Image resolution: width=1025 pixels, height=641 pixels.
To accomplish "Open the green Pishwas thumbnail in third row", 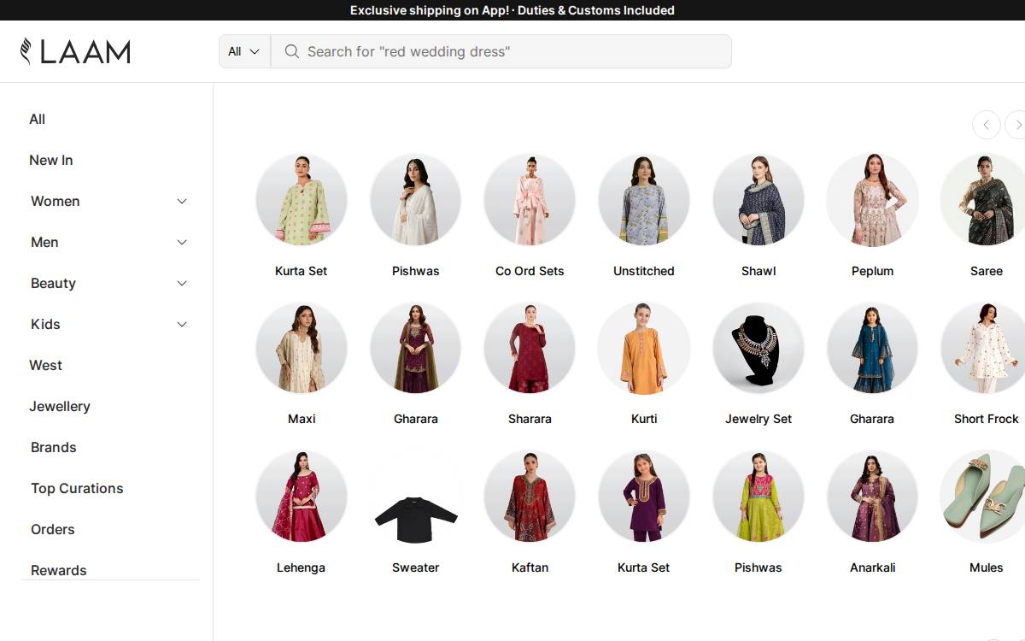I will coord(758,497).
